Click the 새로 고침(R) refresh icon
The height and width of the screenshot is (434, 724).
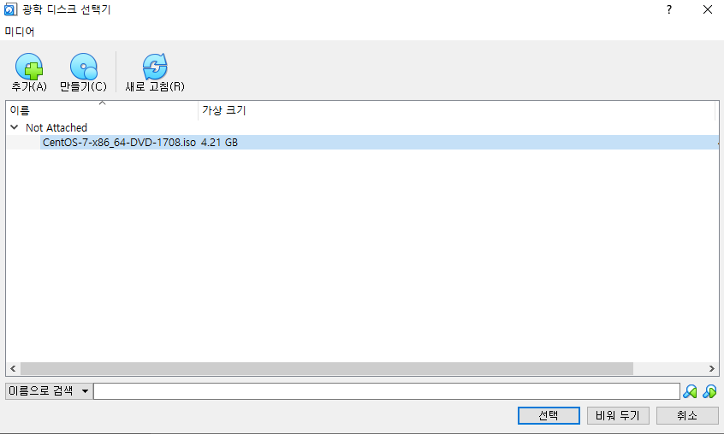pyautogui.click(x=155, y=67)
